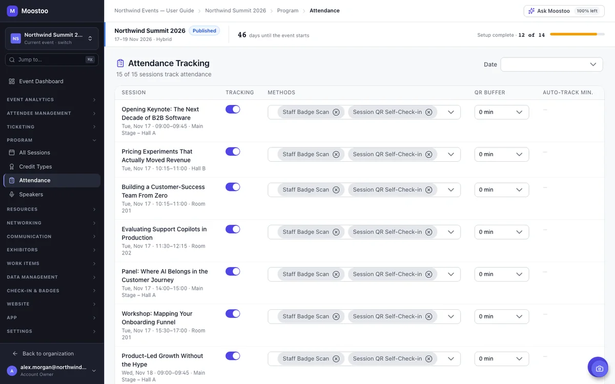This screenshot has height=384, width=615.
Task: Click Back to organization link
Action: (48, 354)
